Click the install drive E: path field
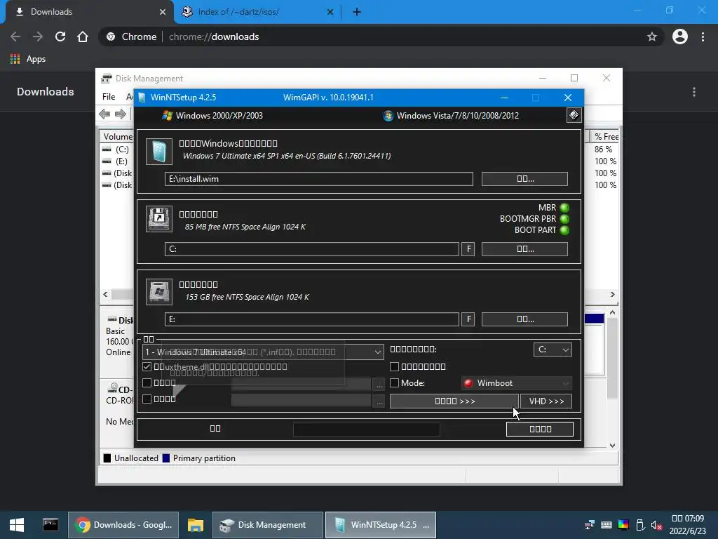This screenshot has height=539, width=718. click(x=312, y=319)
